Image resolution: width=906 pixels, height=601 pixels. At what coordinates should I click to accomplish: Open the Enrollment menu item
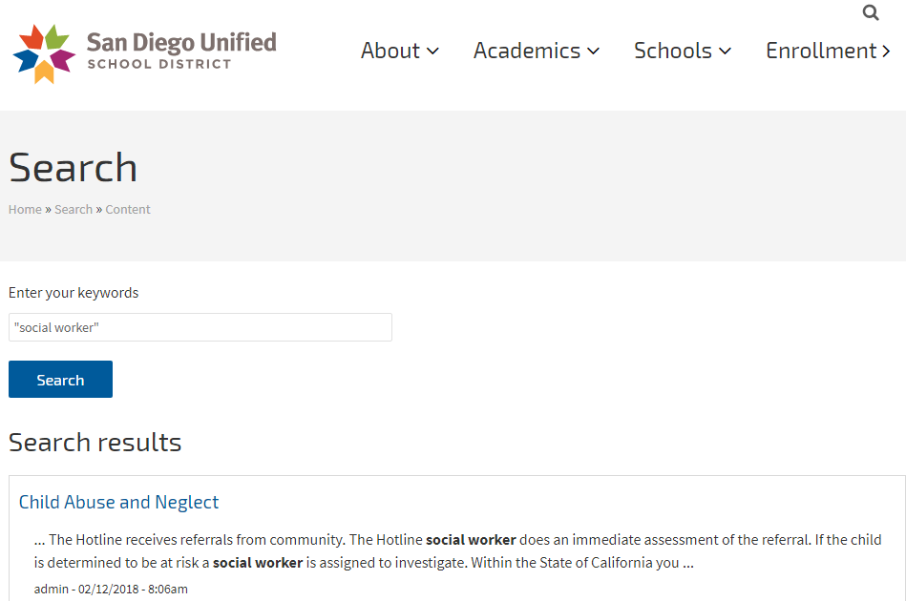pyautogui.click(x=821, y=52)
